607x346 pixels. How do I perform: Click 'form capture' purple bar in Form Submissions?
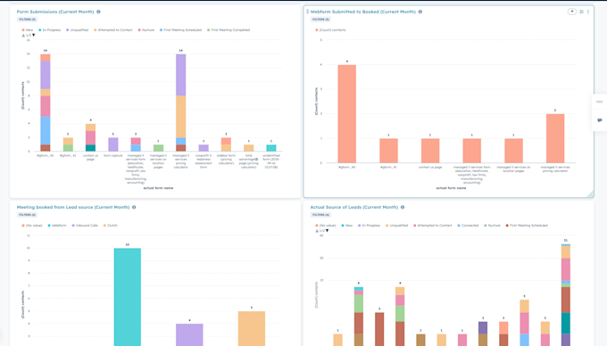(113, 144)
